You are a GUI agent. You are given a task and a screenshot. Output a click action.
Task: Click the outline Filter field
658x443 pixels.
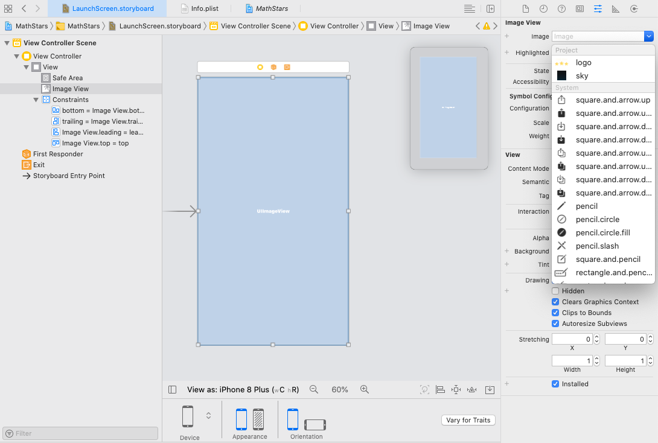point(80,433)
